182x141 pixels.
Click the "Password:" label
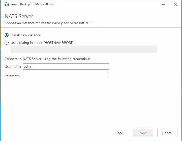click(12, 75)
